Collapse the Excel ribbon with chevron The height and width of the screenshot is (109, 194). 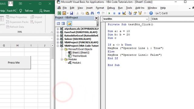pos(52,32)
